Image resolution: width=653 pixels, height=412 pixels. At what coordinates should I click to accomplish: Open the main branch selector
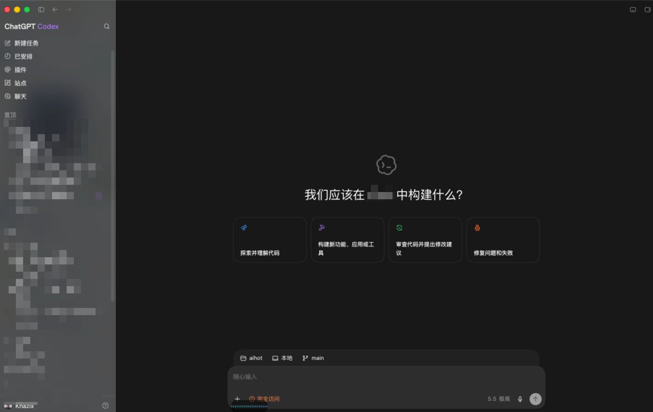coord(313,358)
